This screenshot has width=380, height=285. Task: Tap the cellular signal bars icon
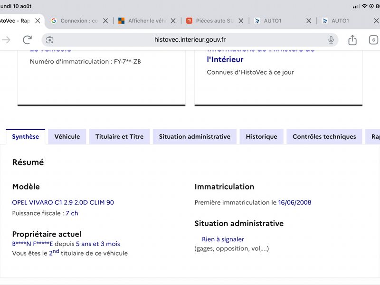356,6
